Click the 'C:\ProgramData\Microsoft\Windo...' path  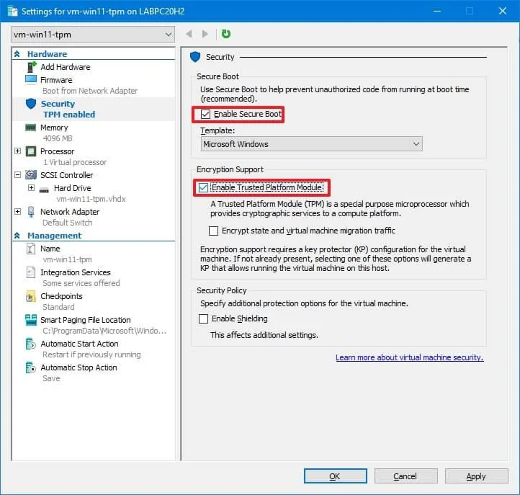click(104, 331)
